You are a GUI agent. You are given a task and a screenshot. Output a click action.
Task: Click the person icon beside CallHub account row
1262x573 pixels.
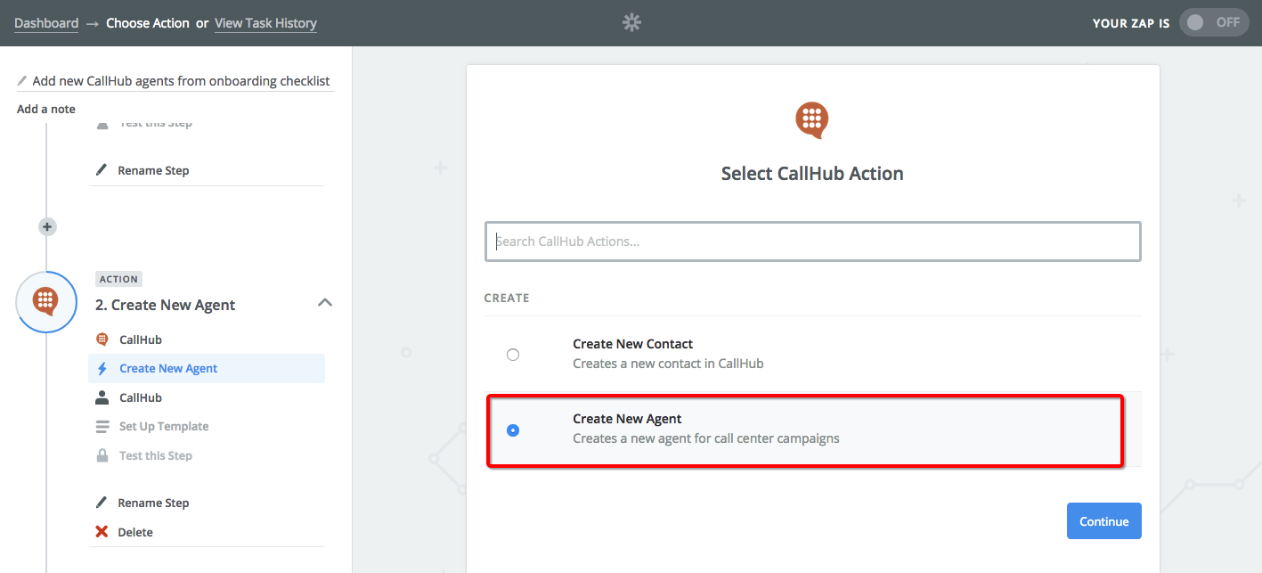pos(102,397)
